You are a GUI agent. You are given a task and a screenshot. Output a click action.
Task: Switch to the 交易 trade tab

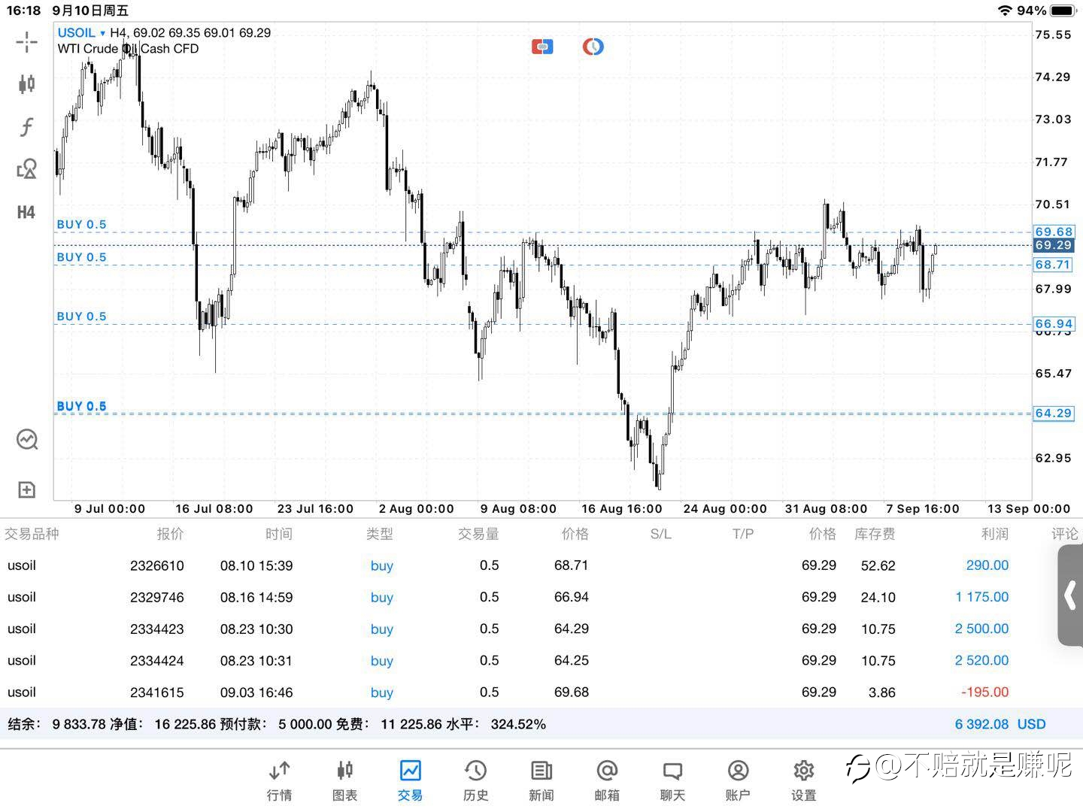pos(410,780)
